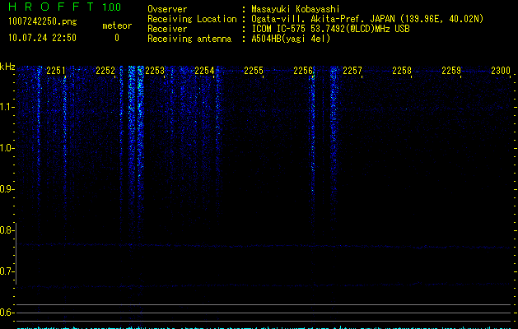Click the 2252 time marker
Screen dimensions: 518x329
point(105,71)
